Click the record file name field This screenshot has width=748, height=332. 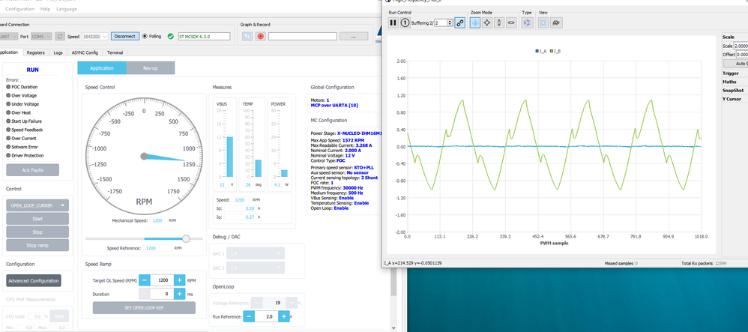303,36
